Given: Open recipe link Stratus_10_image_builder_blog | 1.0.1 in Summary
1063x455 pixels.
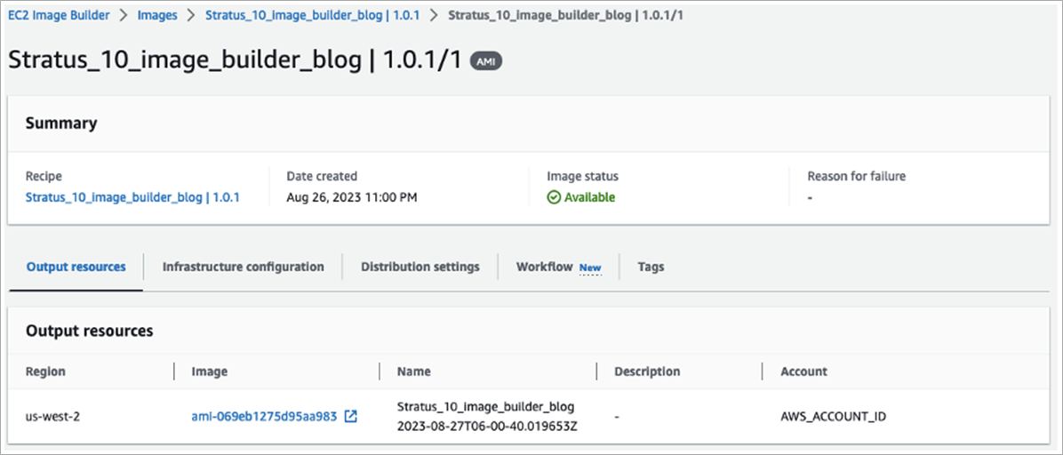Looking at the screenshot, I should 132,197.
